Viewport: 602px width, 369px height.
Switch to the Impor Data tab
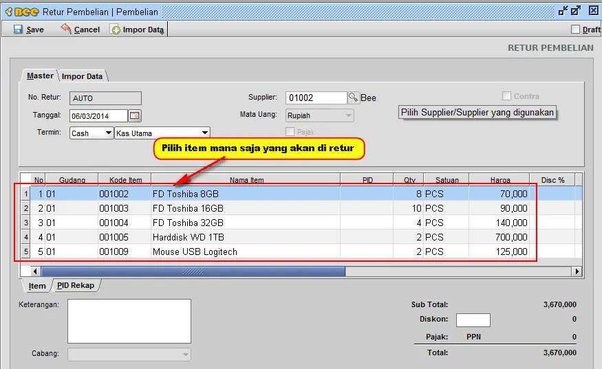coord(82,76)
